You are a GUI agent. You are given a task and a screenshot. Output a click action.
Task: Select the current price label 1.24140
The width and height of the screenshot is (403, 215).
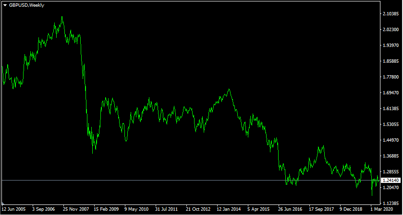(391, 181)
